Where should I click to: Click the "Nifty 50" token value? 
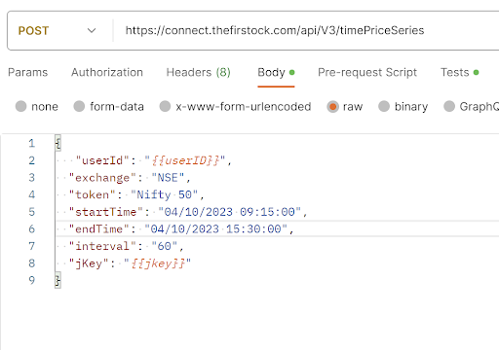click(164, 194)
